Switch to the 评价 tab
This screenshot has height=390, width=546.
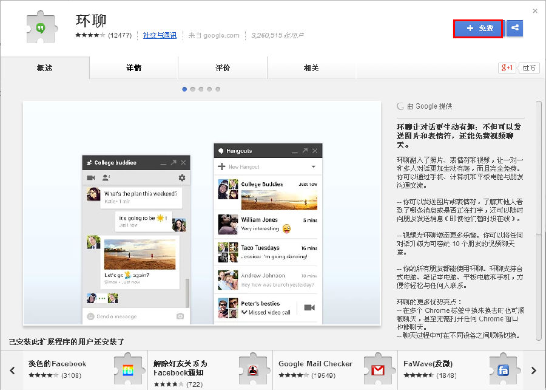coord(223,68)
